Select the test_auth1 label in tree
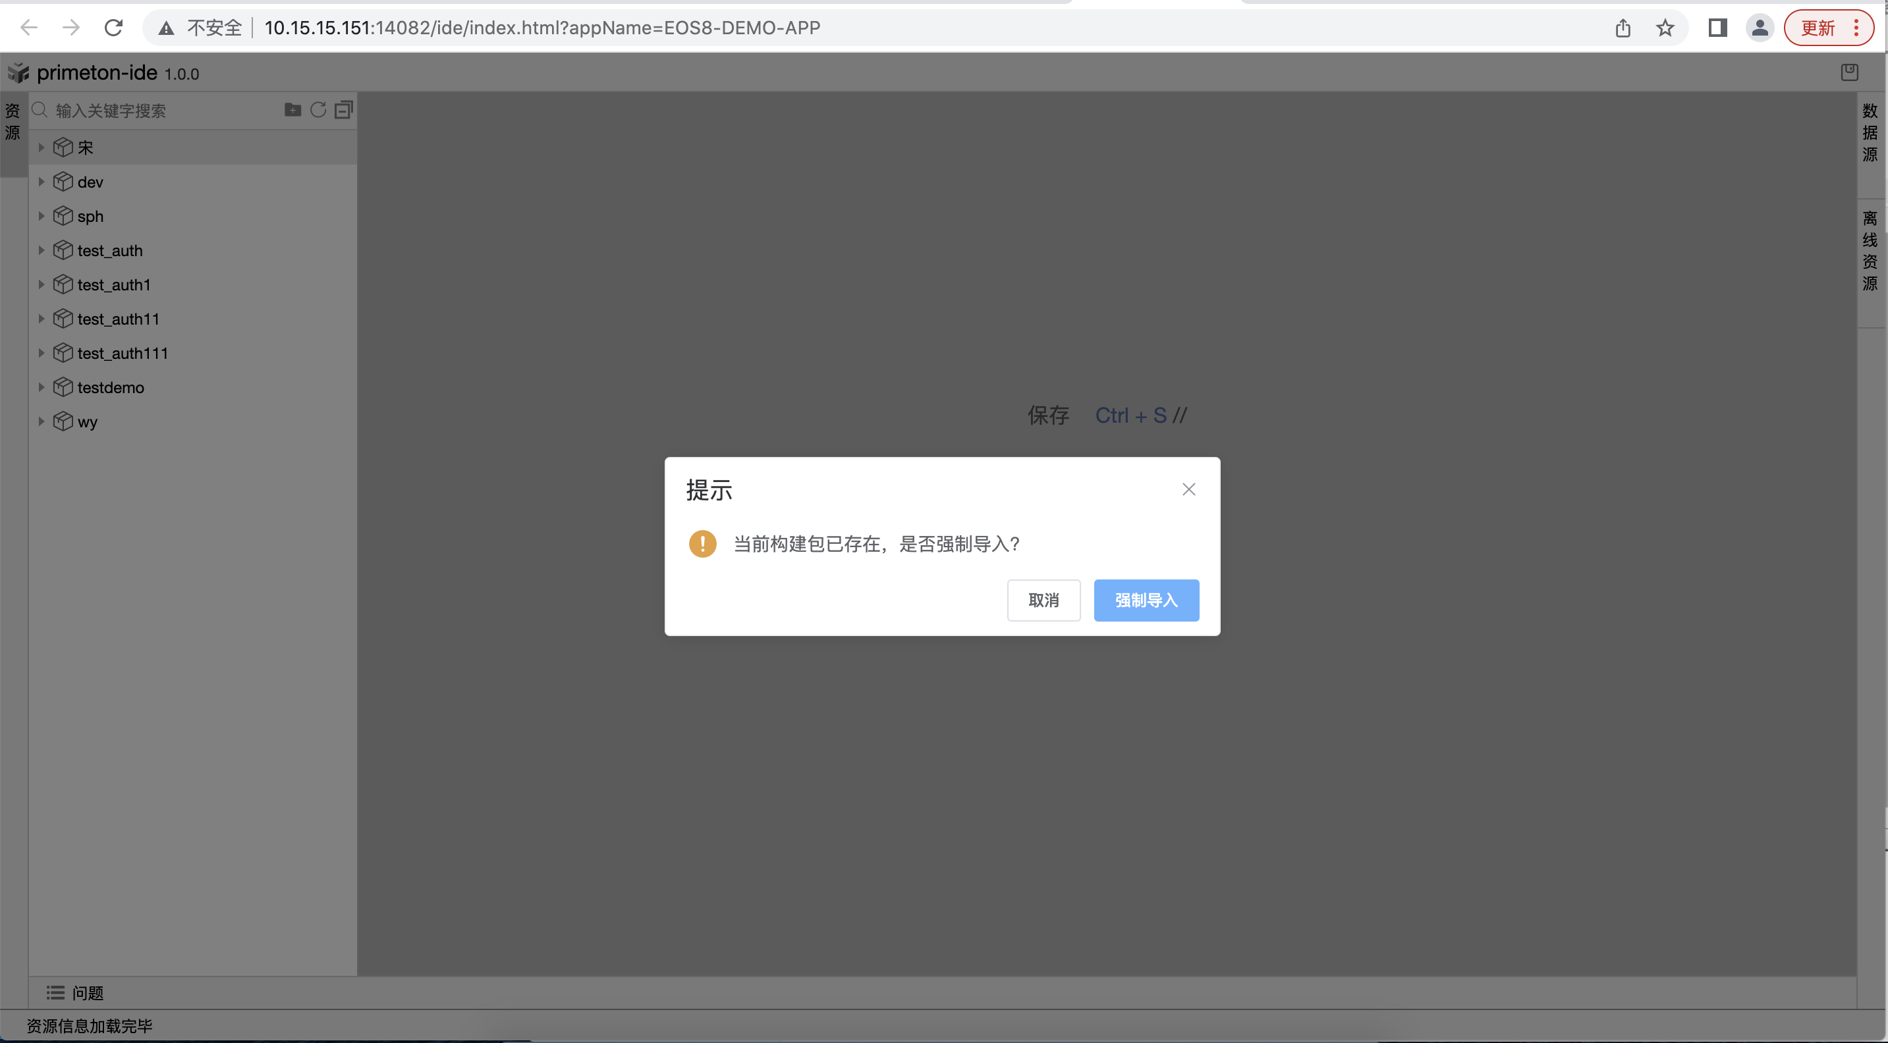Screen dimensions: 1888x1043 pyautogui.click(x=113, y=285)
